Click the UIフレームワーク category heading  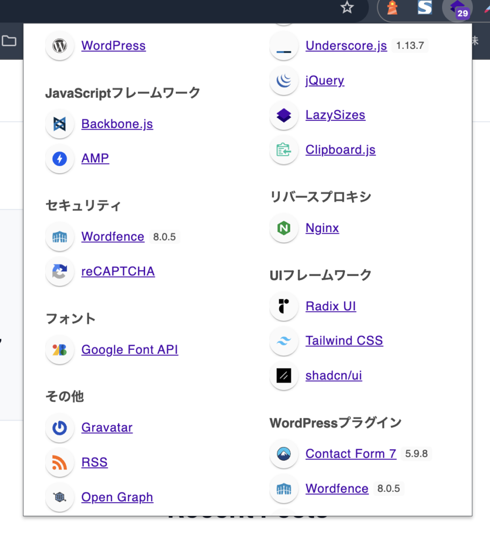[320, 275]
